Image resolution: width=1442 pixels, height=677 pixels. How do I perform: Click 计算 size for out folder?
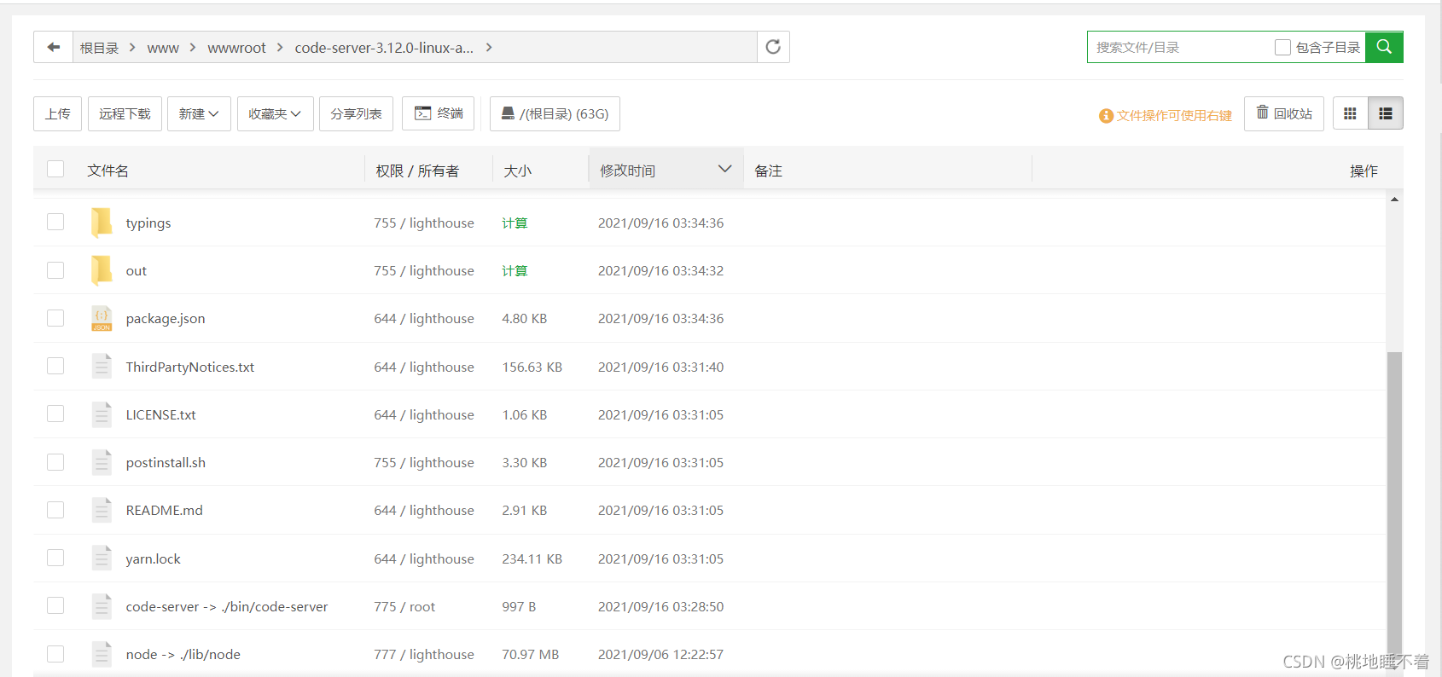515,270
